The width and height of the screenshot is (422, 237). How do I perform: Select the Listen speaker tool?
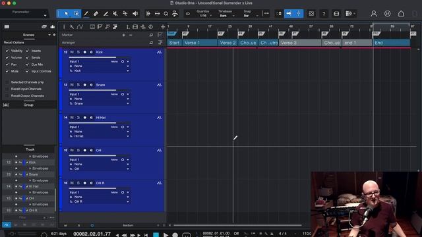135,14
